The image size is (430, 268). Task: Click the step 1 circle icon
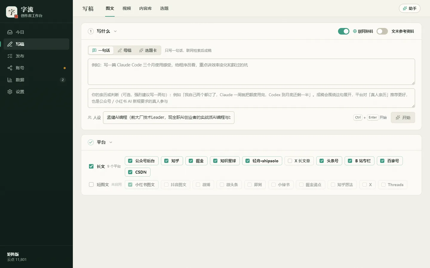(x=91, y=31)
